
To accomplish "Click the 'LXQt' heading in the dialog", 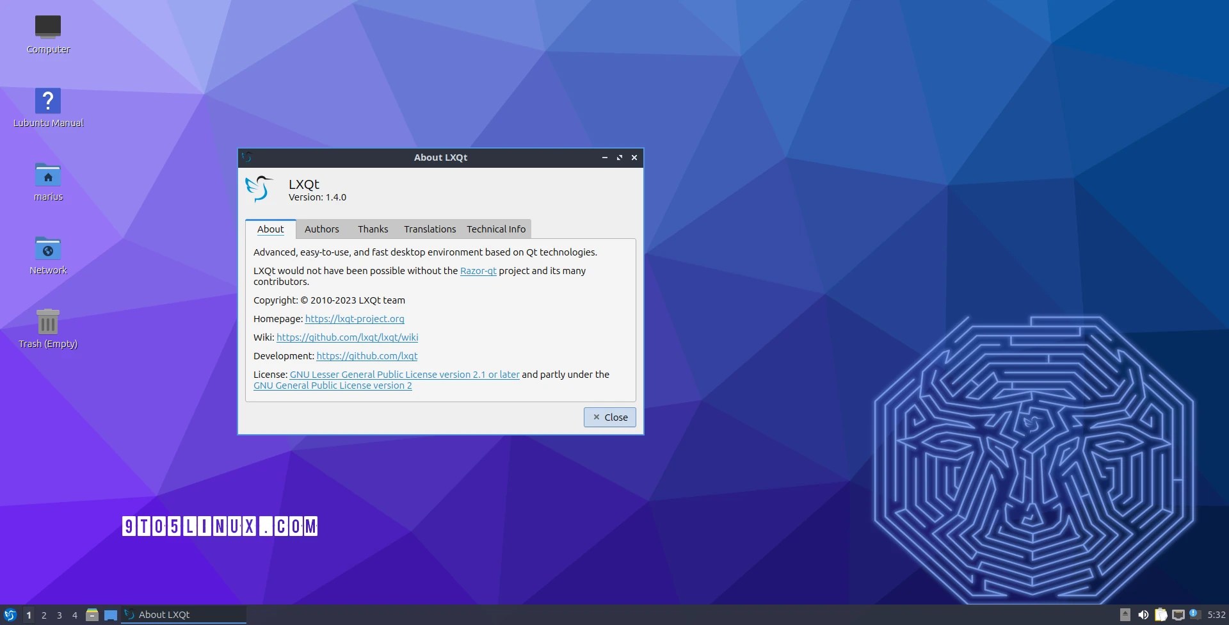I will coord(304,184).
